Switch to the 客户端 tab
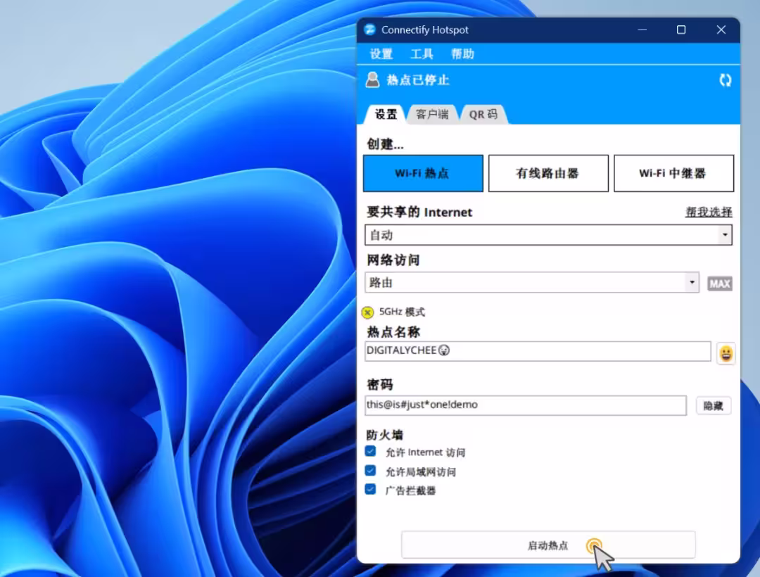The image size is (760, 577). tap(432, 114)
